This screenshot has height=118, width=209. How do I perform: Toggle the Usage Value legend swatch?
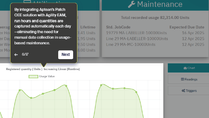click(x=33, y=76)
